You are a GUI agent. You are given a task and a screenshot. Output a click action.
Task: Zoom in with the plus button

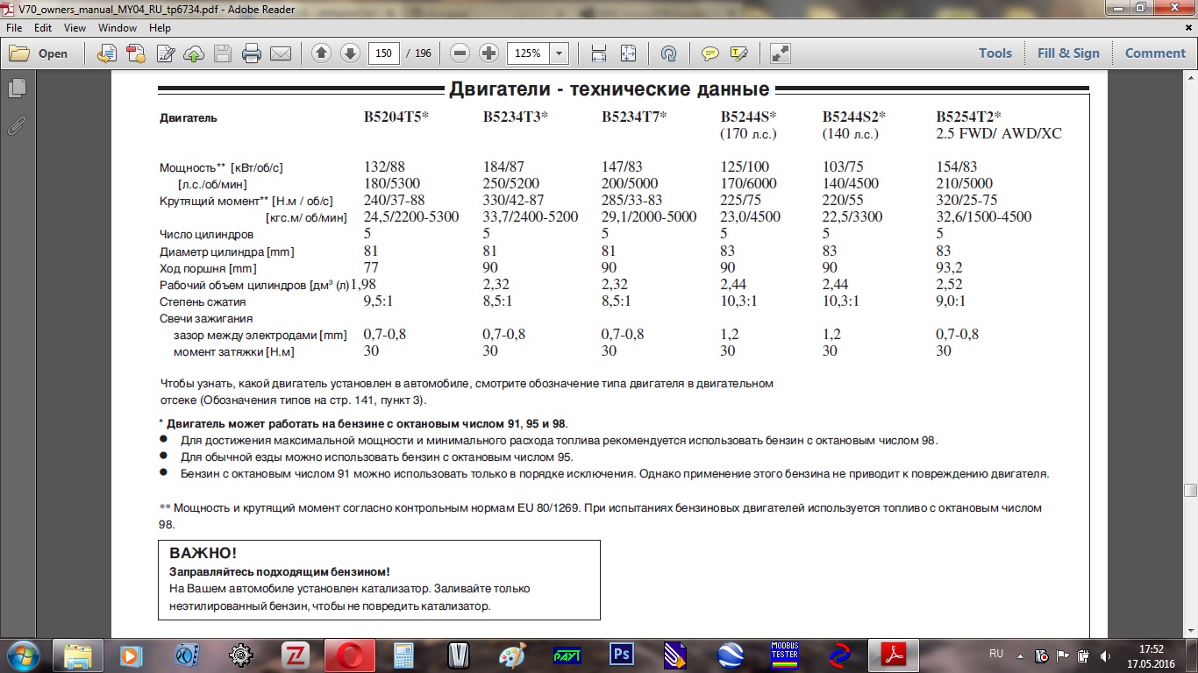tap(489, 53)
